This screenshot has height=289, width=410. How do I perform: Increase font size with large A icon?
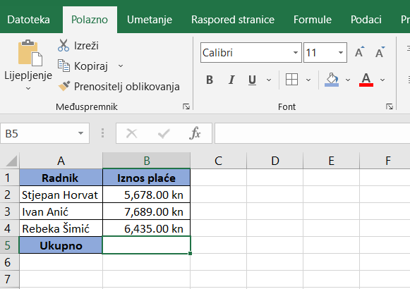click(359, 52)
